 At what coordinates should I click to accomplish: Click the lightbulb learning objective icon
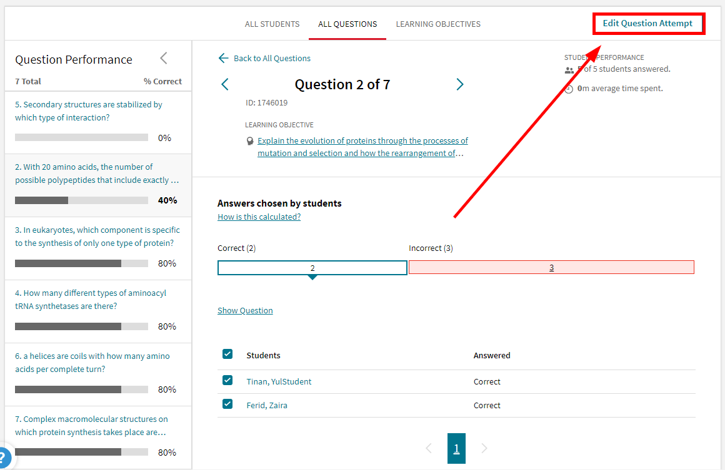coord(250,140)
